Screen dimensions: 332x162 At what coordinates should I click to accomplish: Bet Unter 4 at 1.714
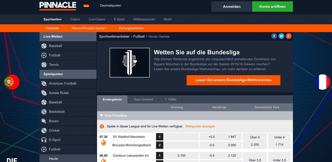(x=279, y=141)
